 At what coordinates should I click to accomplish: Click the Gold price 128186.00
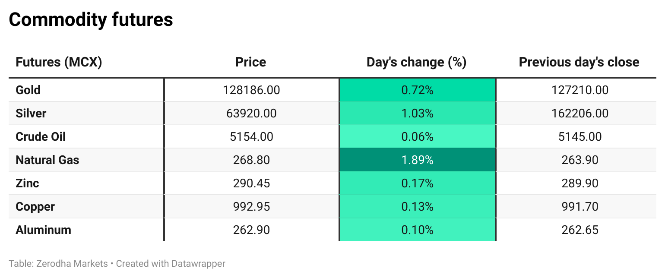251,90
